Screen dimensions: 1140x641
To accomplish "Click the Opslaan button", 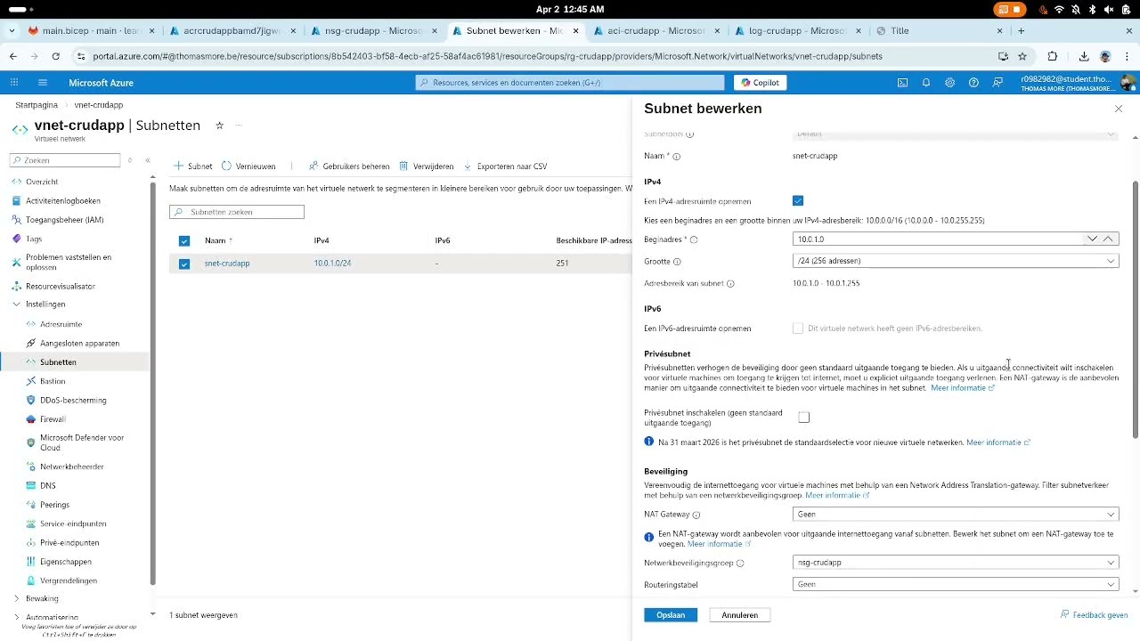I will click(x=671, y=615).
